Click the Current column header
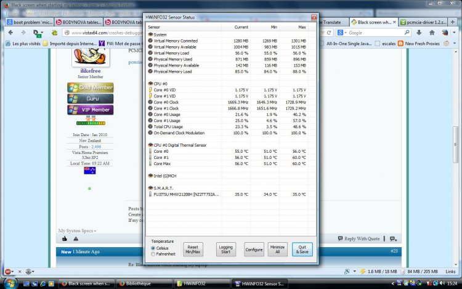Viewport: 462px width, 289px height. pos(241,27)
